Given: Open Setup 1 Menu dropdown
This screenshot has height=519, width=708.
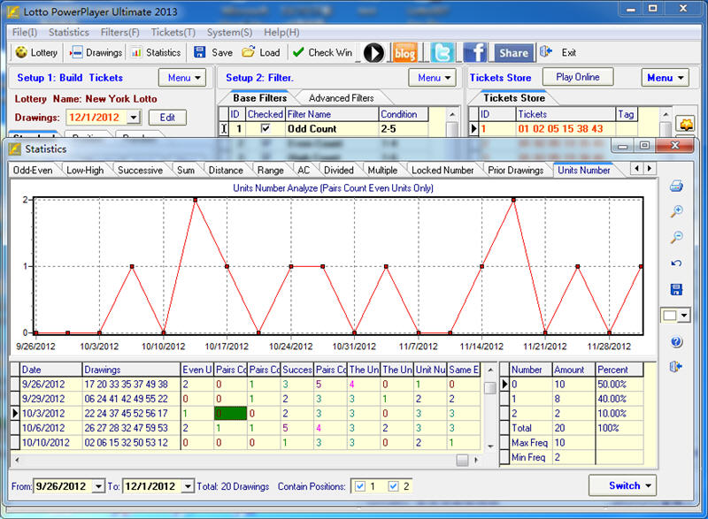Looking at the screenshot, I should (x=182, y=78).
